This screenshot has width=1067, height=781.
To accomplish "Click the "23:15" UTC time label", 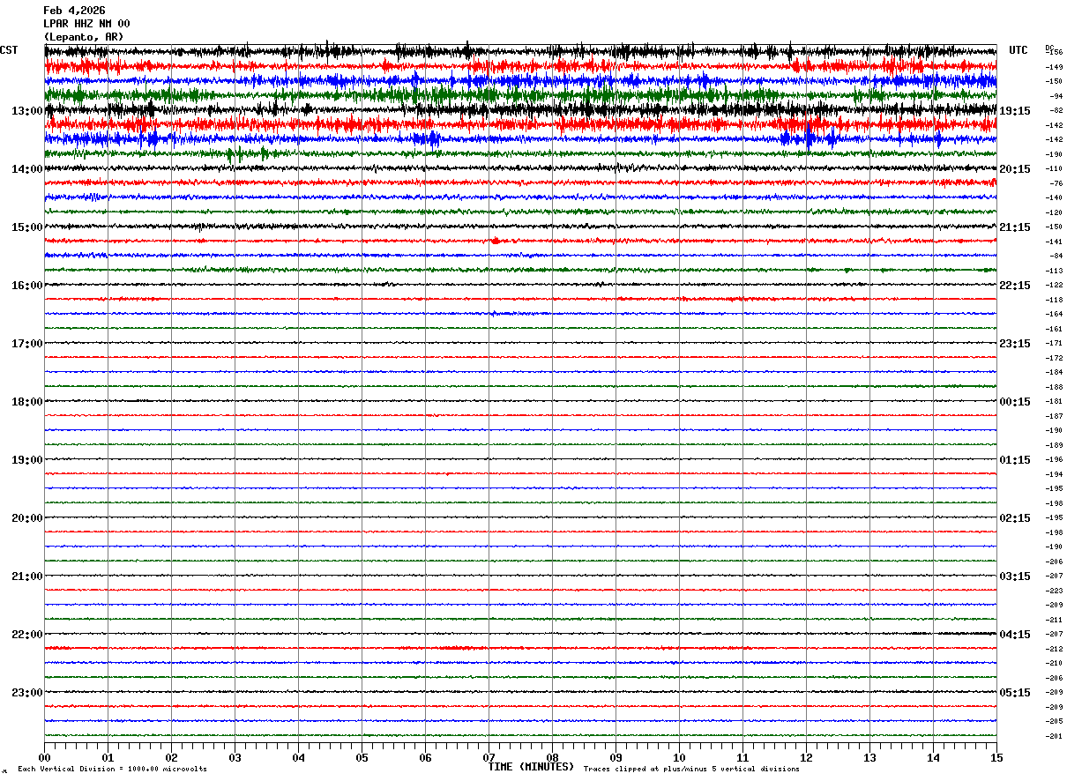I will pos(1014,344).
